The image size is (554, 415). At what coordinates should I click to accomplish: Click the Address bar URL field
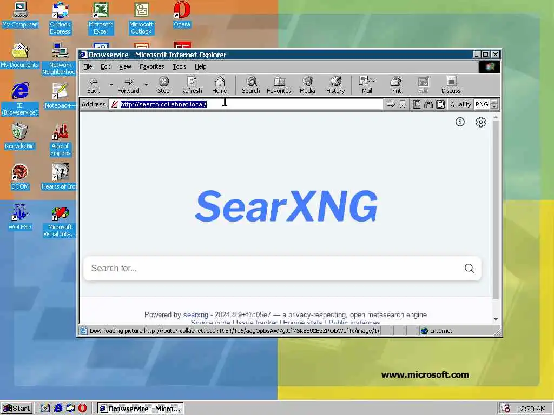246,104
